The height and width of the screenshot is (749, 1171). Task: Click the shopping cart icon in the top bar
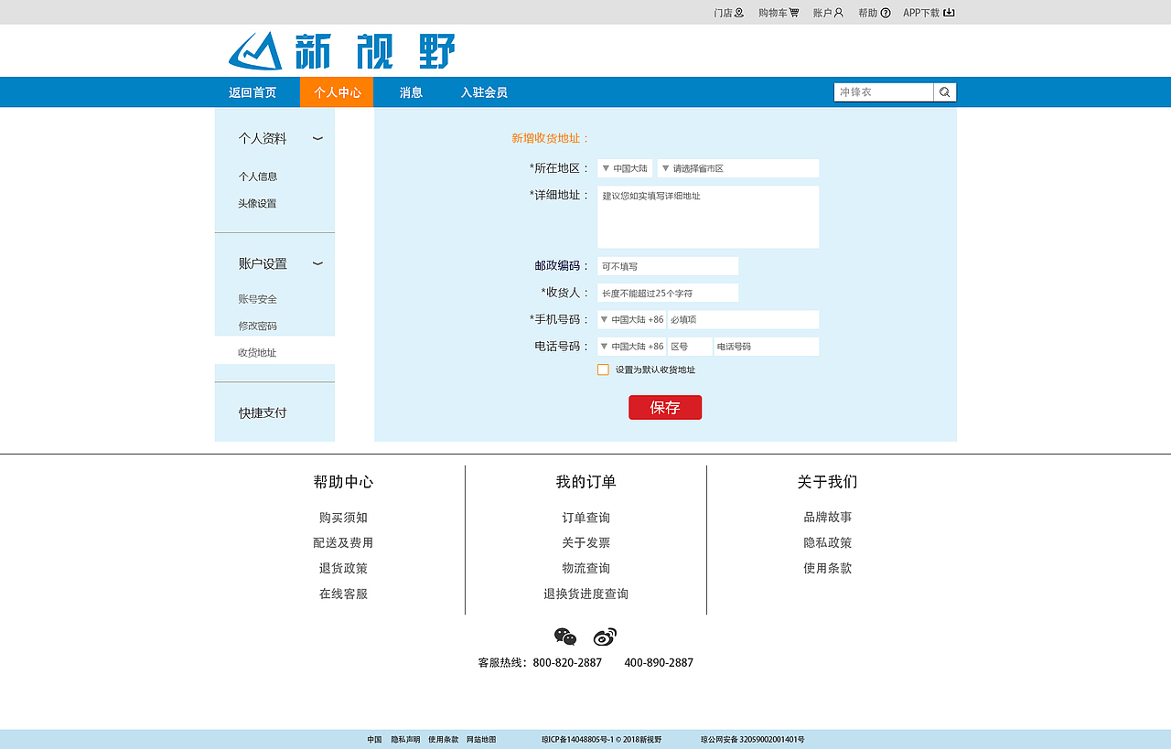click(792, 12)
